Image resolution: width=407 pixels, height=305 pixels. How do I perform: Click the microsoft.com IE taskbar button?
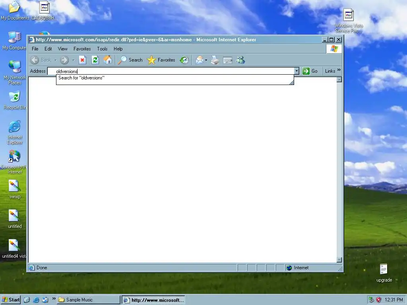coord(153,300)
